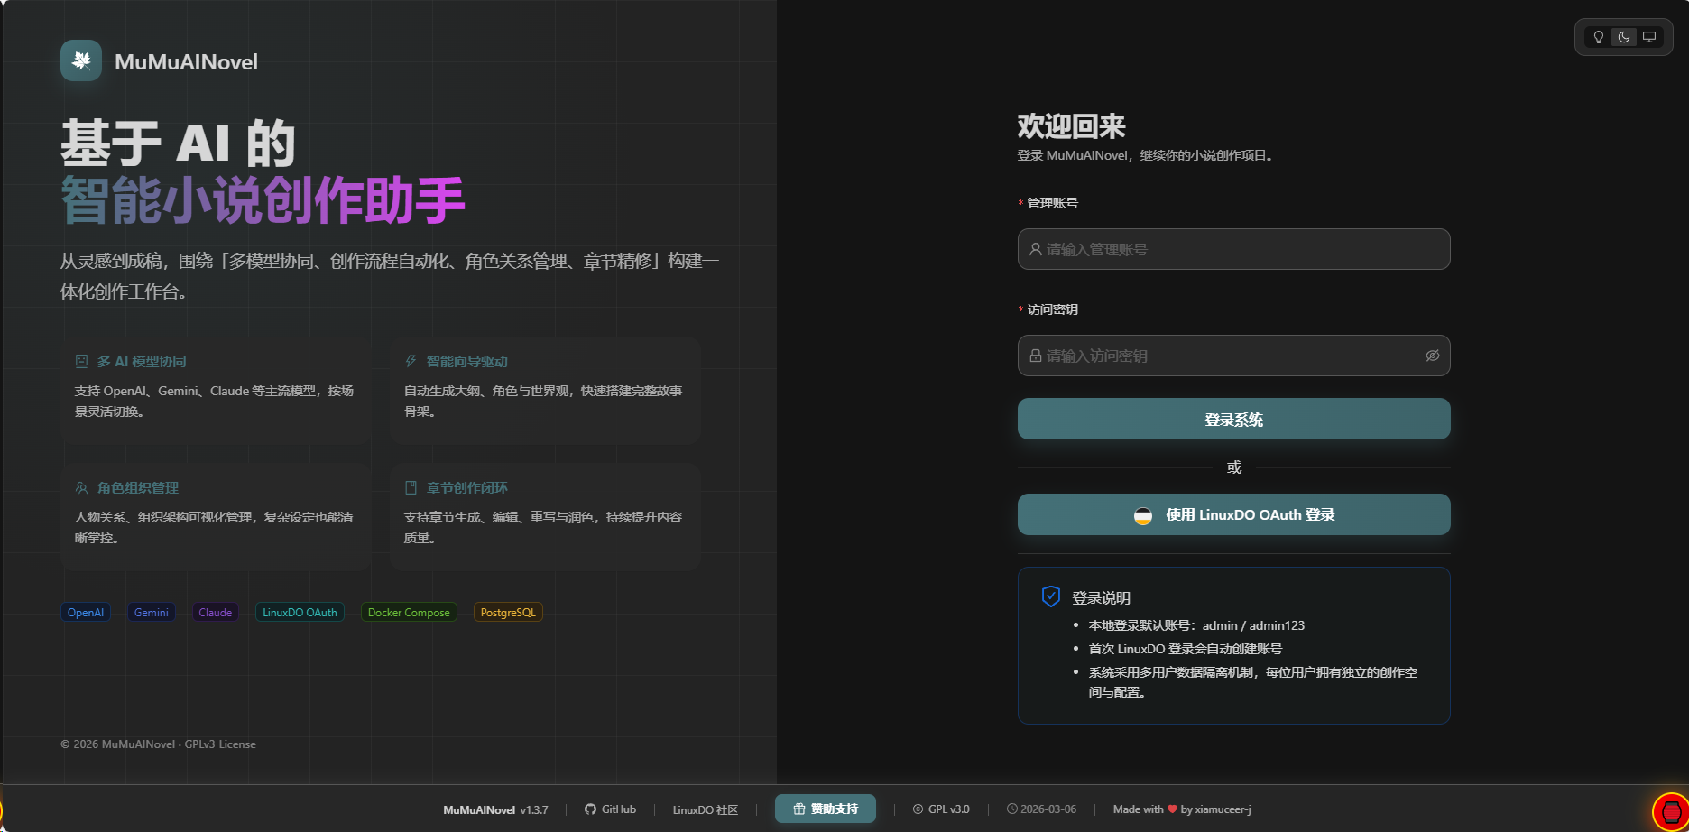Click the OpenAI tag
Viewport: 1689px width, 832px height.
pyautogui.click(x=86, y=613)
